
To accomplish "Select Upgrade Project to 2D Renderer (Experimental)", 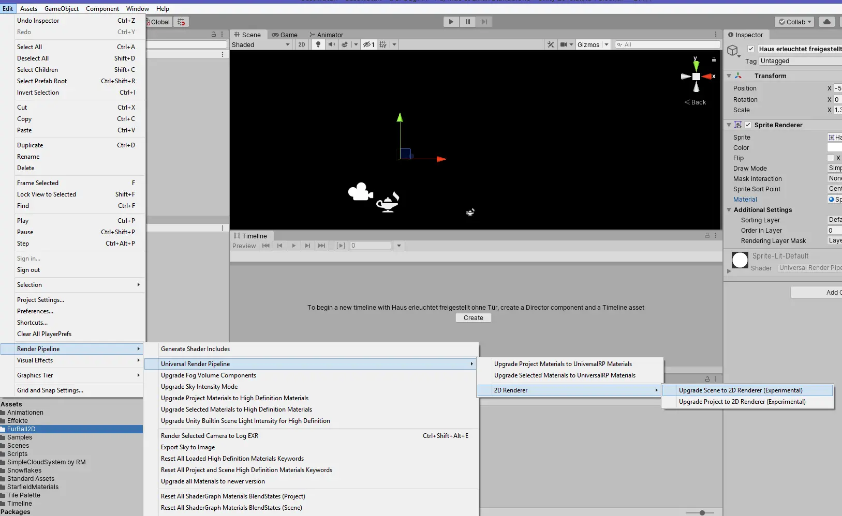I will (747, 402).
